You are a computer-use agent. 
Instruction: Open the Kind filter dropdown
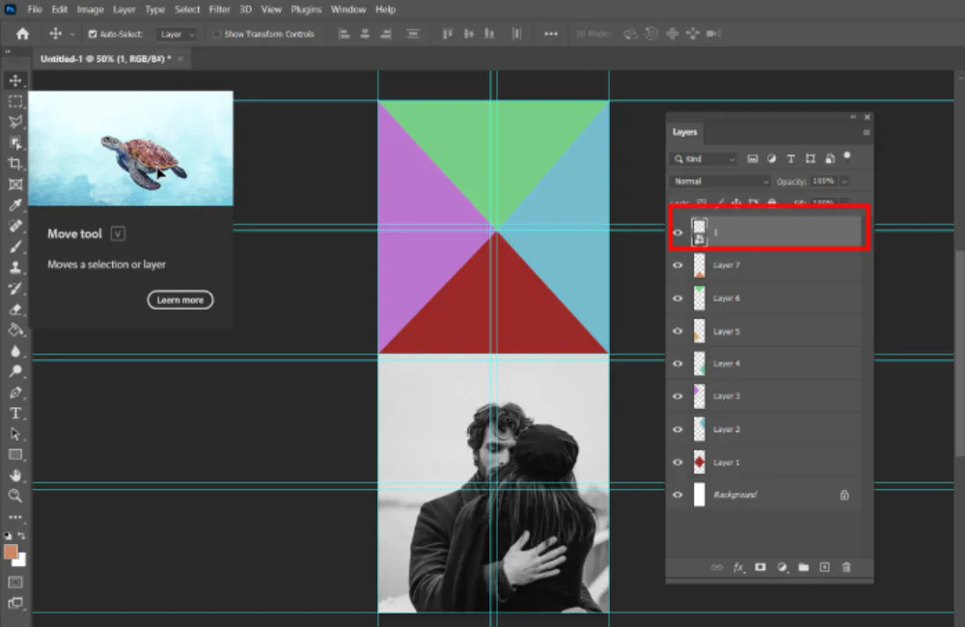coord(704,159)
